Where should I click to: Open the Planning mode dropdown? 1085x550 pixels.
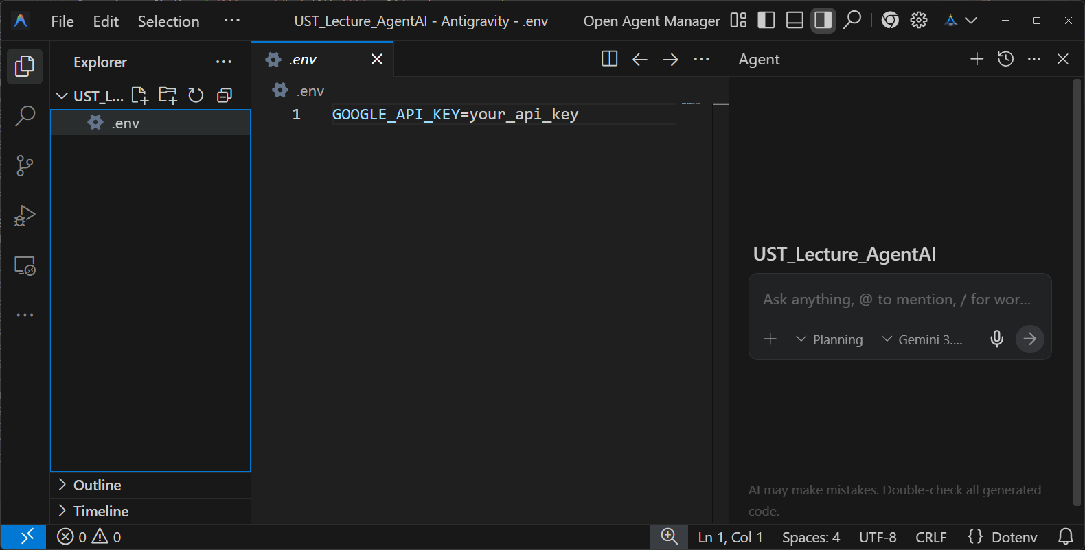coord(830,339)
